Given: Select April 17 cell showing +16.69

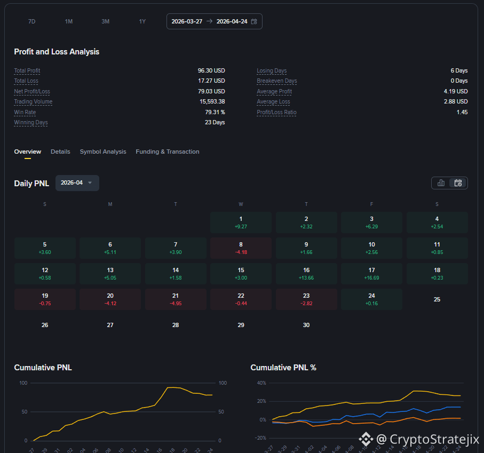Looking at the screenshot, I should point(371,274).
